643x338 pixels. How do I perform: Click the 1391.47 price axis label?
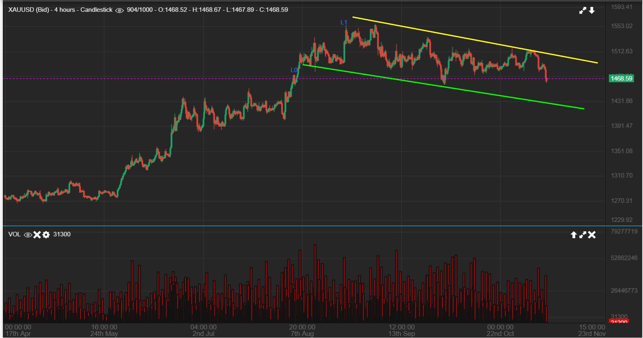tap(622, 126)
